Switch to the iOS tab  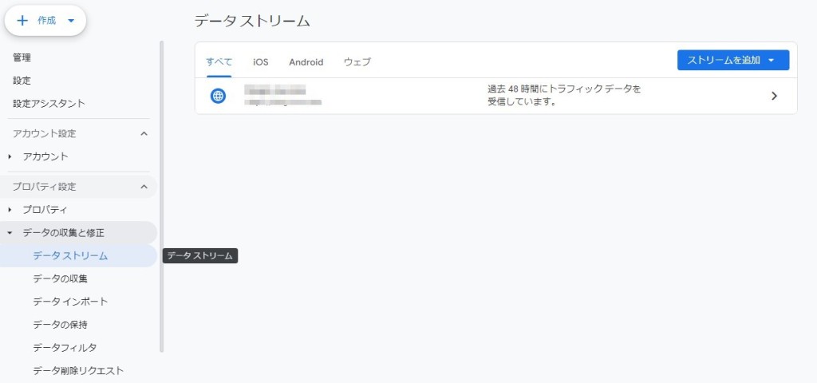point(260,61)
